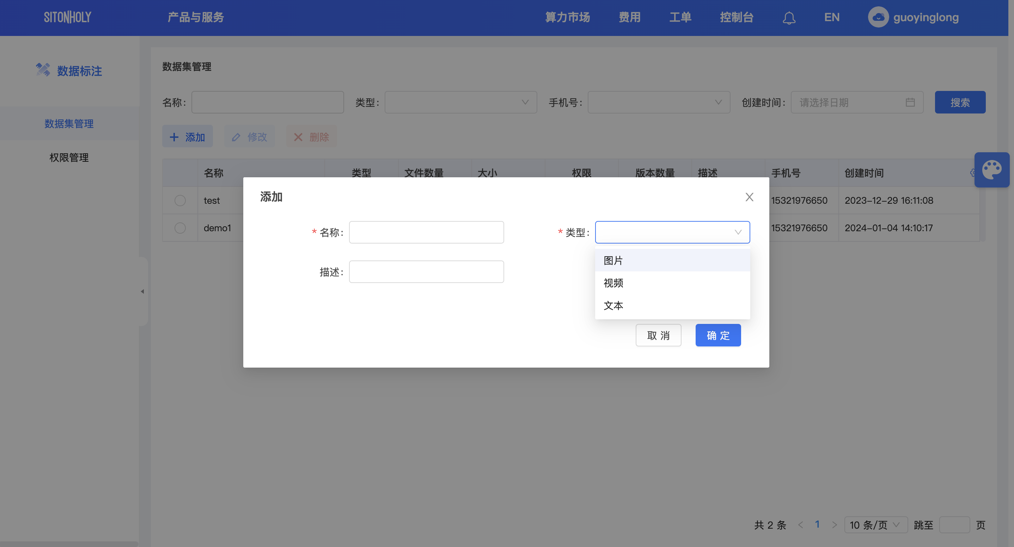Choose 图片 from the type list
1014x547 pixels.
pos(672,260)
